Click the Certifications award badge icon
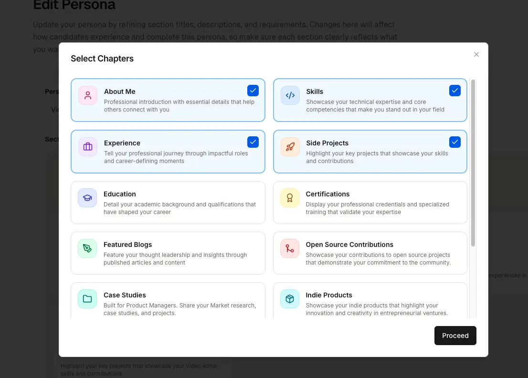The width and height of the screenshot is (528, 378). point(290,198)
